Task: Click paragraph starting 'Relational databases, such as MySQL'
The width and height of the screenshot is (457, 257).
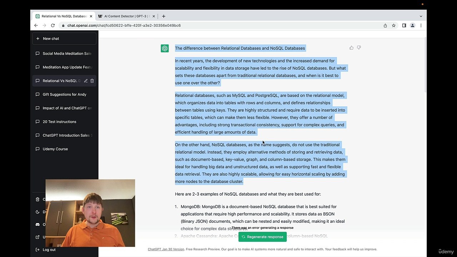Action: pos(260,114)
